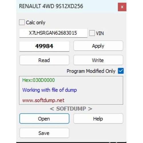Uncheck Program Modified Only
Image resolution: width=143 pixels, height=143 pixels.
pyautogui.click(x=121, y=71)
